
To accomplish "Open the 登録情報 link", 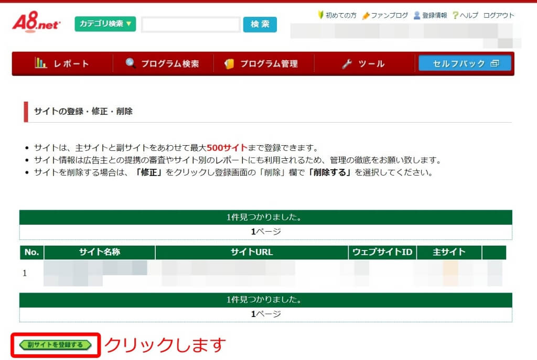I will point(434,15).
